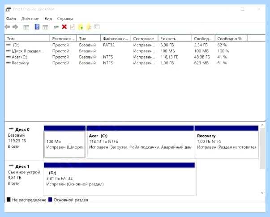This screenshot has height=217, width=270.
Task: Click the Properties checkmark sheet icon
Action: (x=73, y=27)
